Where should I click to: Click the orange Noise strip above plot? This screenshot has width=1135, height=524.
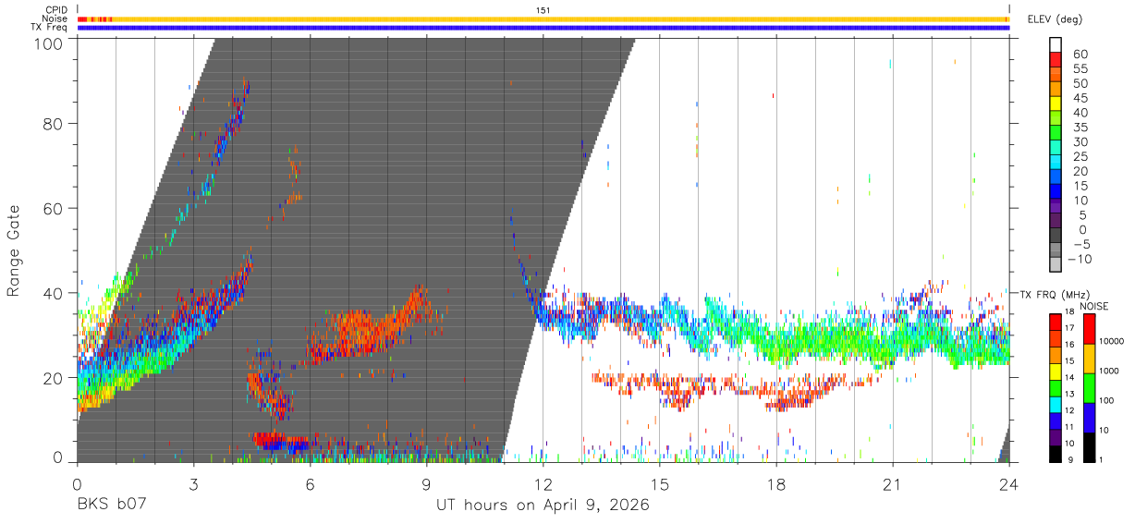(543, 18)
